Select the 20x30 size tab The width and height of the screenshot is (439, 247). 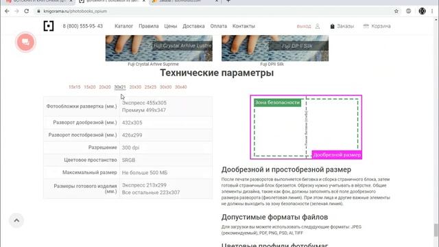coord(135,87)
